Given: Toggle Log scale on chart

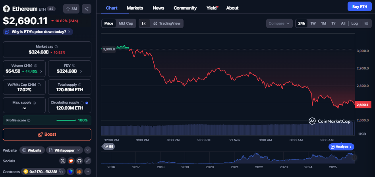Looking at the screenshot, I should pos(354,23).
